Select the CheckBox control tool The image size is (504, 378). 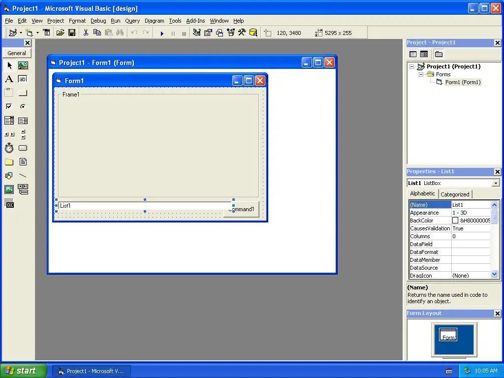(x=9, y=106)
